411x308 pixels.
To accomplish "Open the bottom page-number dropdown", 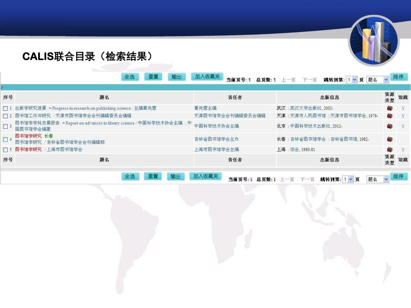I will coord(348,179).
